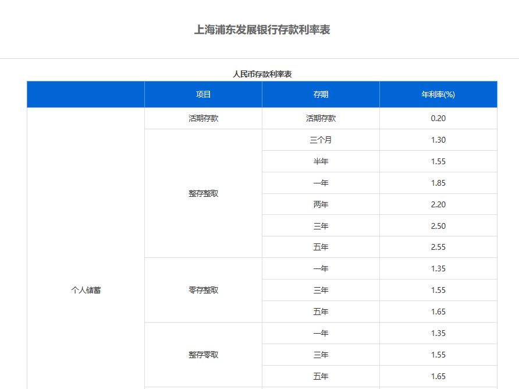
Task: Click the 个人储蓄 category cell
Action: click(86, 290)
